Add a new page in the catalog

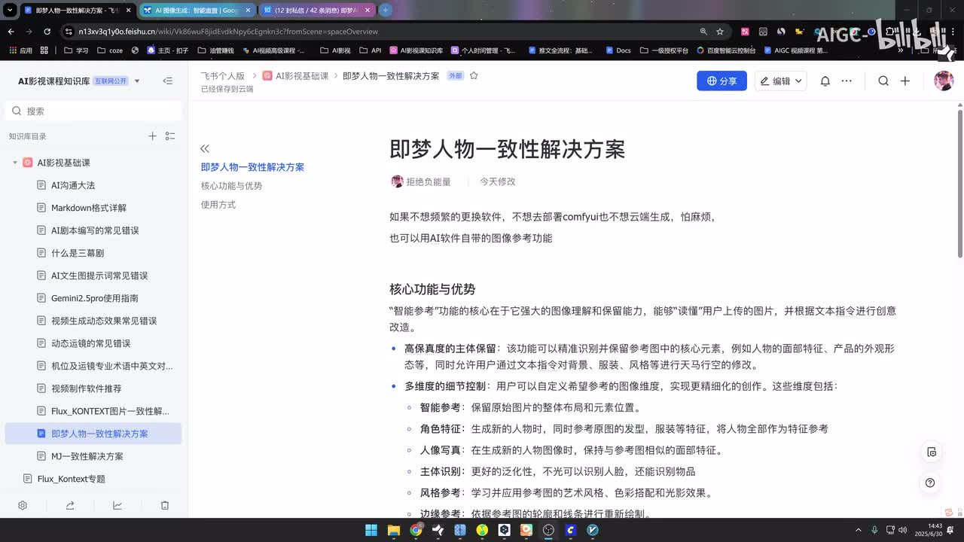[x=152, y=136]
